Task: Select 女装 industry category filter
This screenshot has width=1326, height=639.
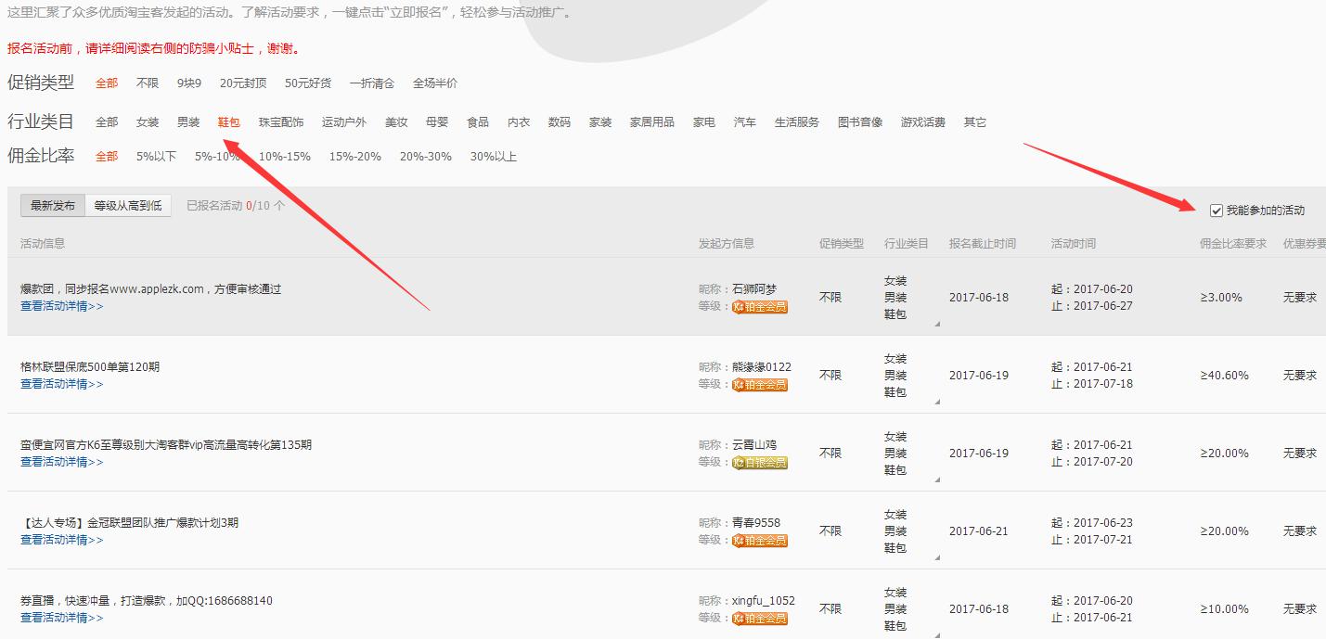Action: click(x=148, y=122)
